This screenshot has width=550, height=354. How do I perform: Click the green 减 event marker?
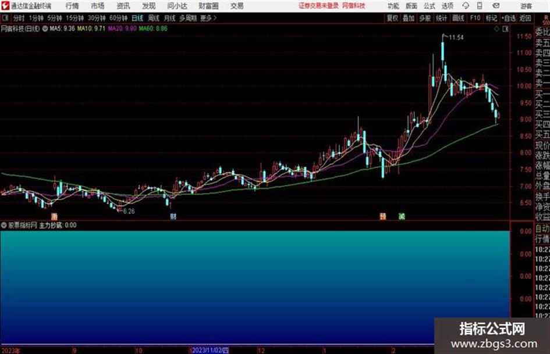(402, 216)
